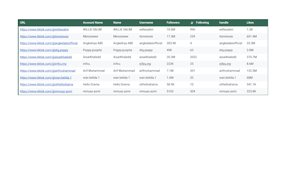This screenshot has width=286, height=193.
Task: Follow the mmuaz.azmi TikTok link
Action: point(46,91)
